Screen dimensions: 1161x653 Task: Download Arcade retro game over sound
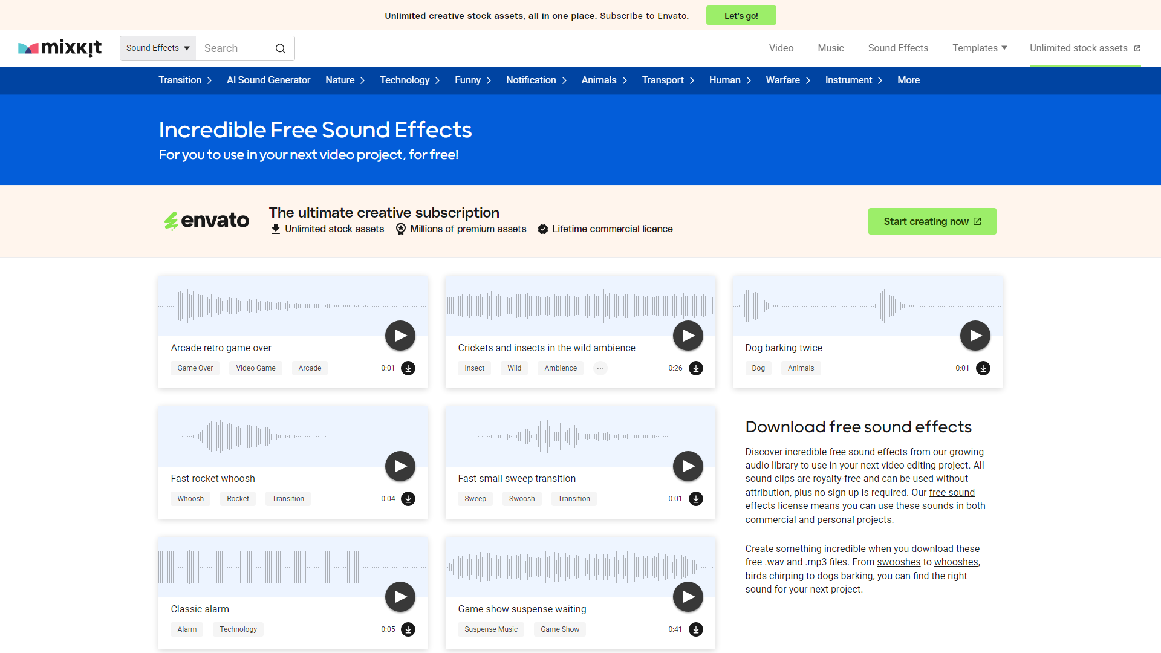[x=408, y=368]
